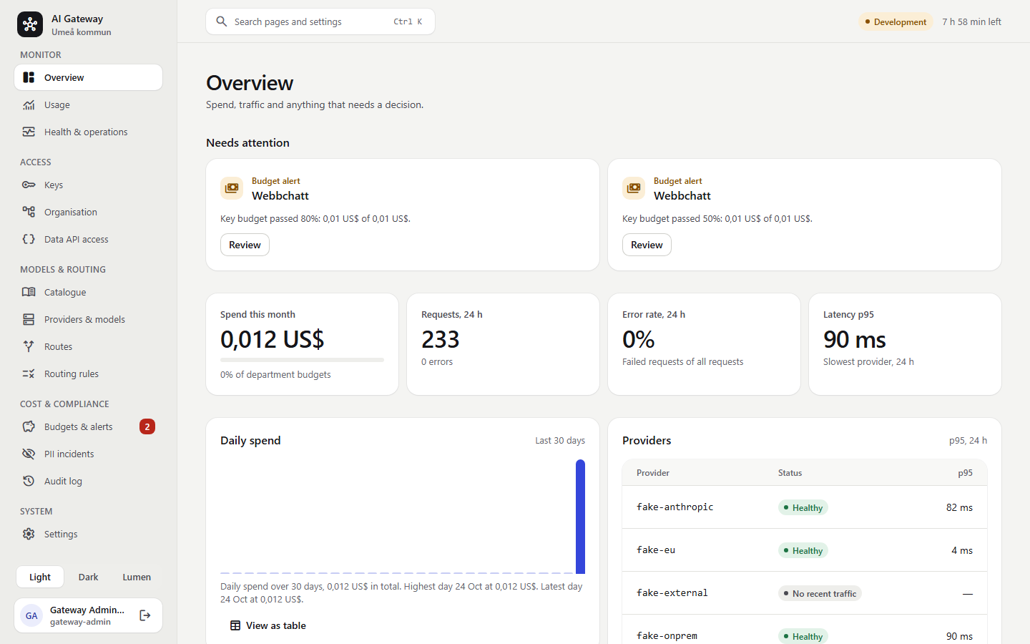Click the Budgets & alerts piggy bank icon
The width and height of the screenshot is (1030, 644).
click(29, 427)
